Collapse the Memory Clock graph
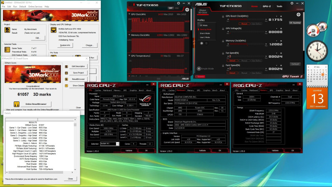Image resolution: width=332 pixels, height=187 pixels. tap(129, 35)
